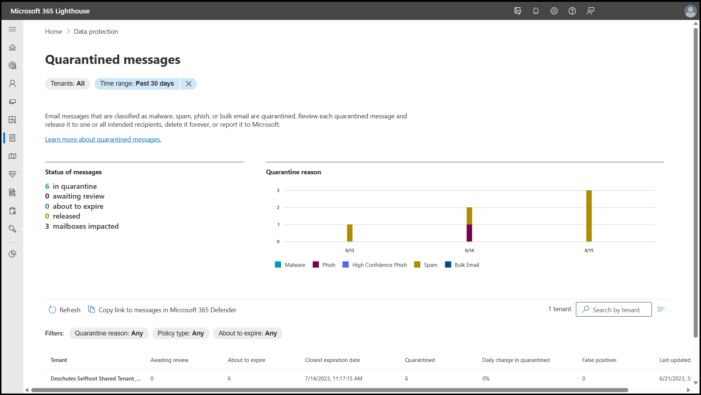Click the 6/14 phish bar segment
This screenshot has width=701, height=395.
pyautogui.click(x=469, y=233)
